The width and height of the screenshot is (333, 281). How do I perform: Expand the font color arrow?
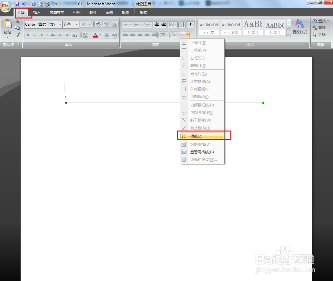point(100,35)
